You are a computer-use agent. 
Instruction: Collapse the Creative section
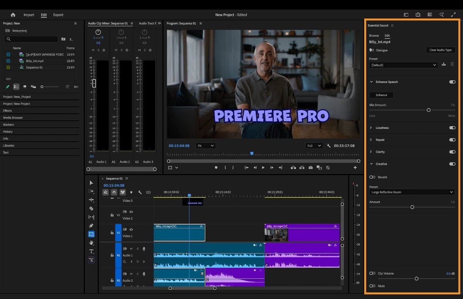point(371,164)
